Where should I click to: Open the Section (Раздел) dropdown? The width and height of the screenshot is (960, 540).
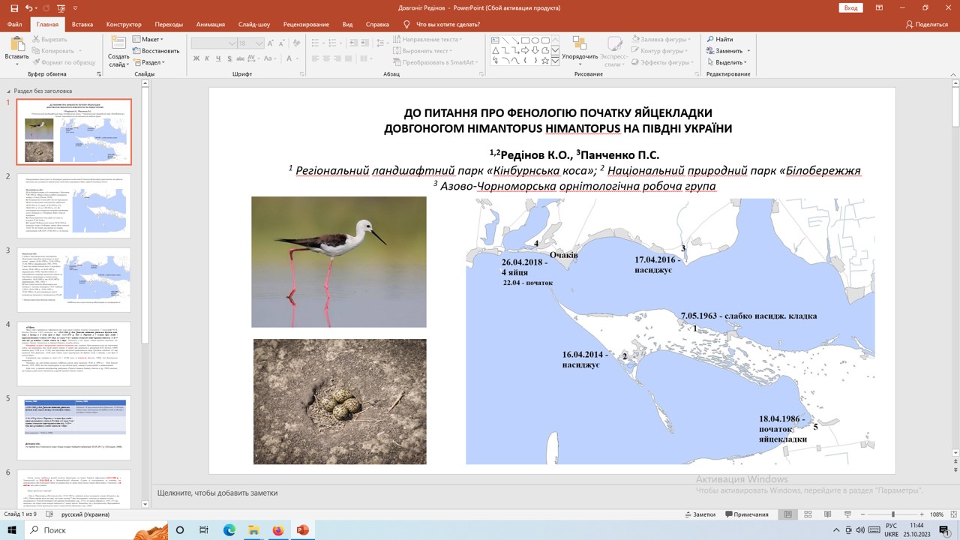tap(148, 62)
